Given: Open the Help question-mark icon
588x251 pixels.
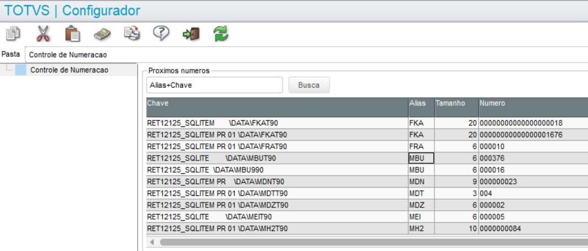Looking at the screenshot, I should pyautogui.click(x=161, y=34).
